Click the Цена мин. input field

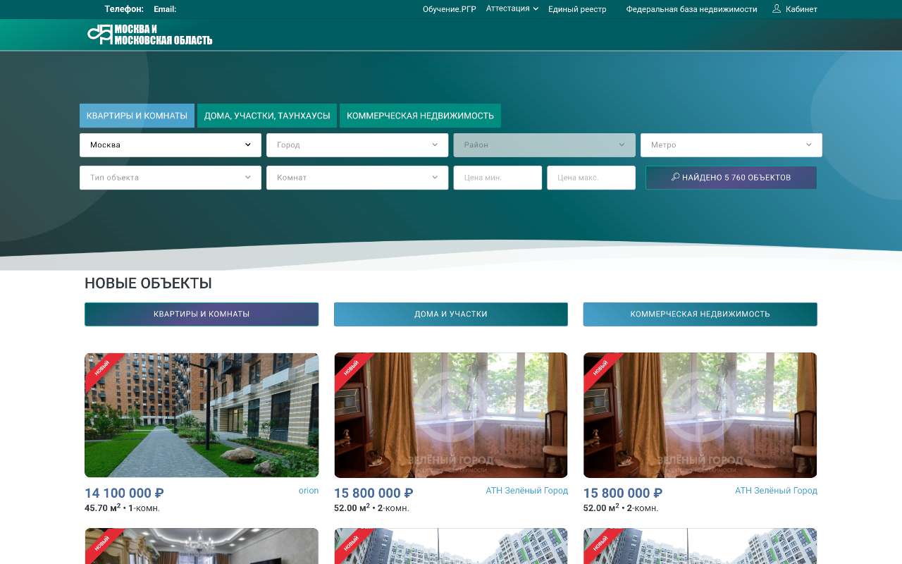point(498,178)
